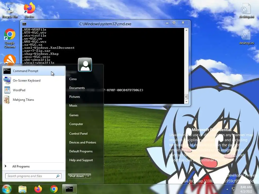Open WordPad from the Start menu
Screen dimensions: 259x194
(34, 90)
